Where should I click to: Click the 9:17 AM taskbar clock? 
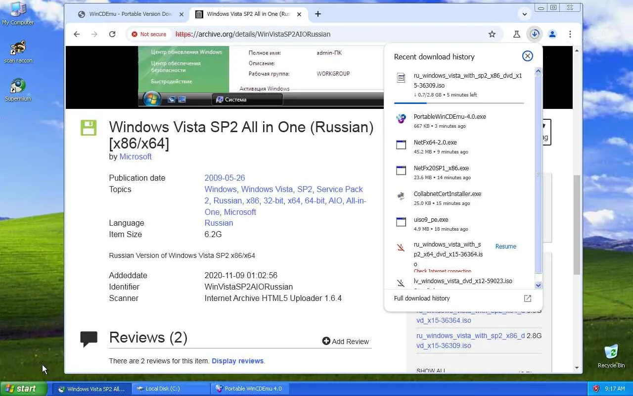(x=615, y=389)
